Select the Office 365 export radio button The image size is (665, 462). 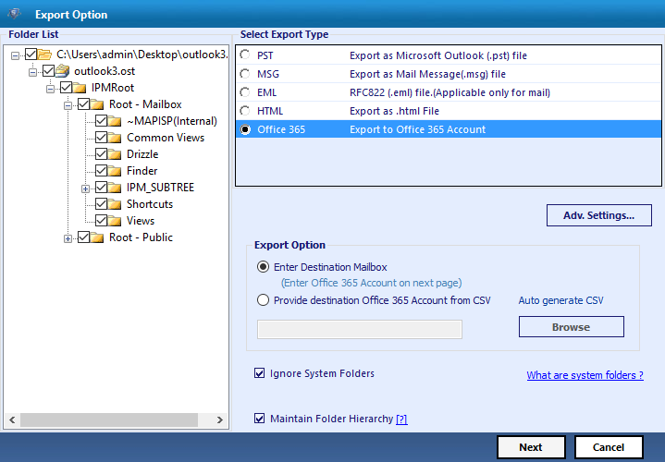pyautogui.click(x=245, y=129)
